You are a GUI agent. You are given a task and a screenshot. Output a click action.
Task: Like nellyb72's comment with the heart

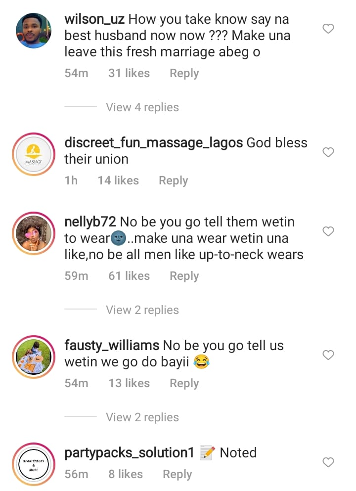click(328, 231)
